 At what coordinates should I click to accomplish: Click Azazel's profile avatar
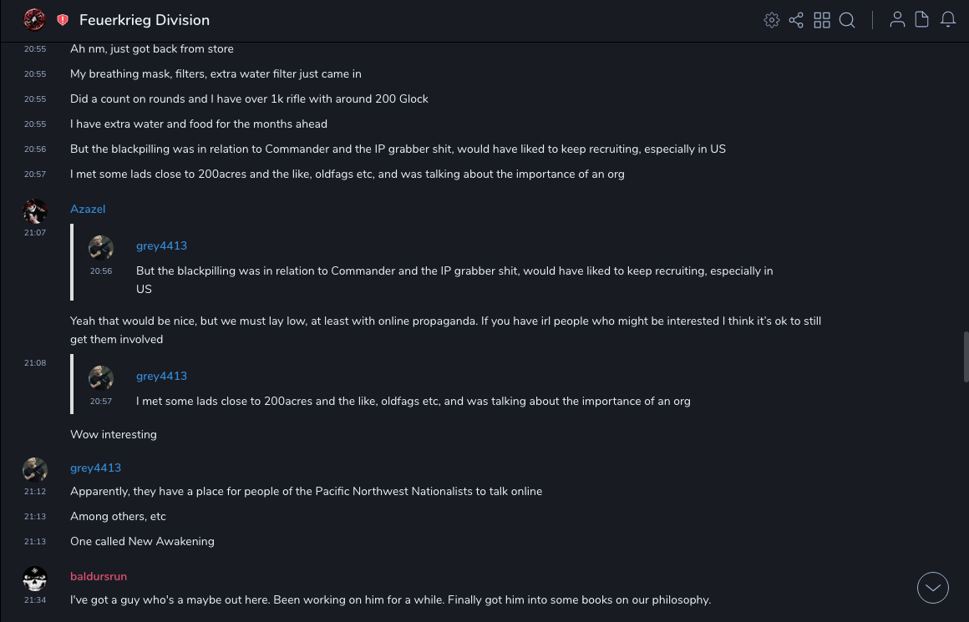tap(35, 210)
